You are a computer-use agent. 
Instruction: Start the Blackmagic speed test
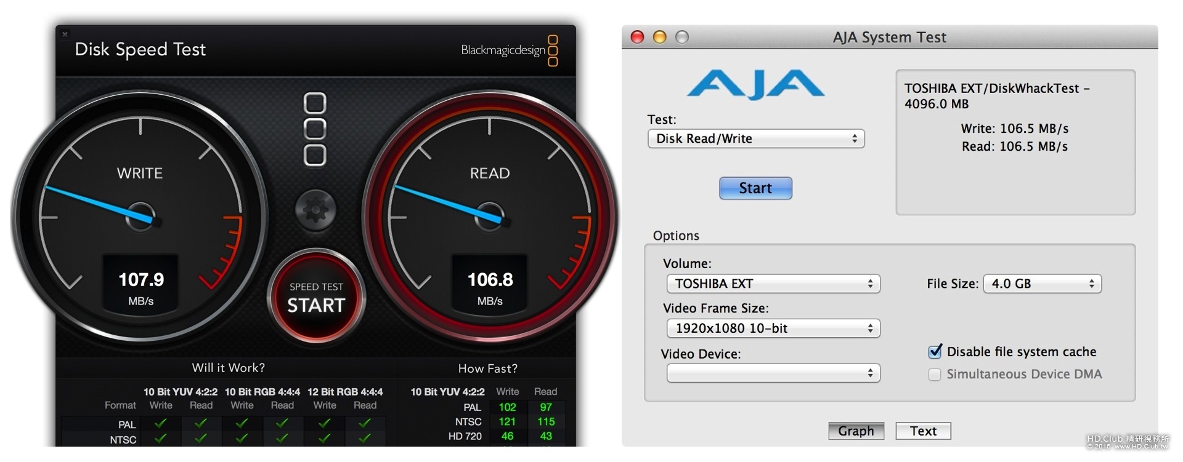click(x=316, y=297)
